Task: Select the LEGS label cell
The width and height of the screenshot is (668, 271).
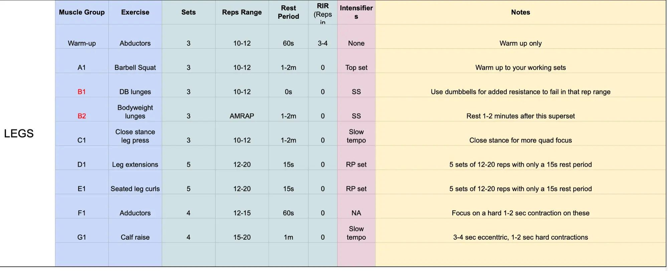Action: click(x=19, y=133)
